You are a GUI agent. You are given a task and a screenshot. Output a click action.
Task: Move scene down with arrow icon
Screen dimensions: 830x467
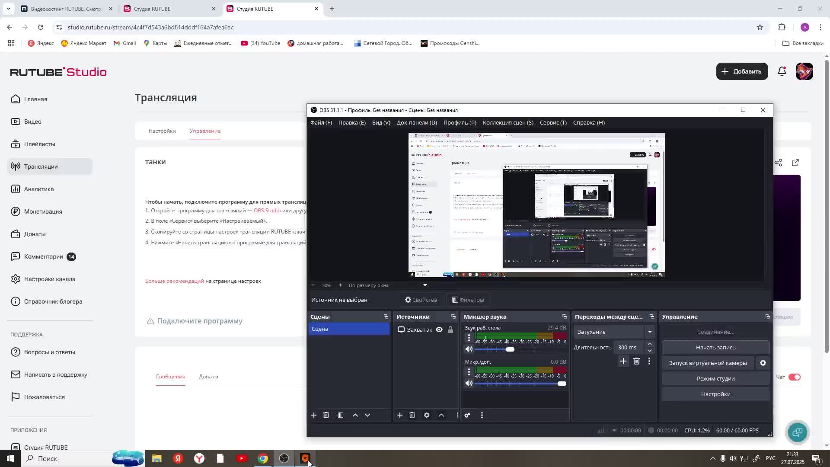click(367, 415)
